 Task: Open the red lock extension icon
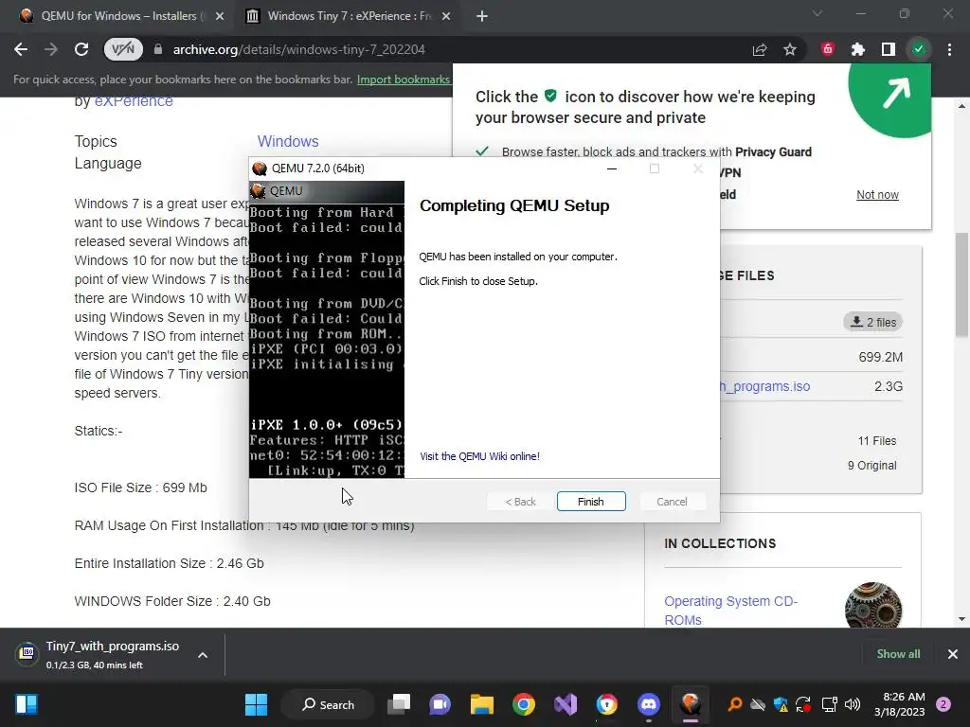[828, 49]
